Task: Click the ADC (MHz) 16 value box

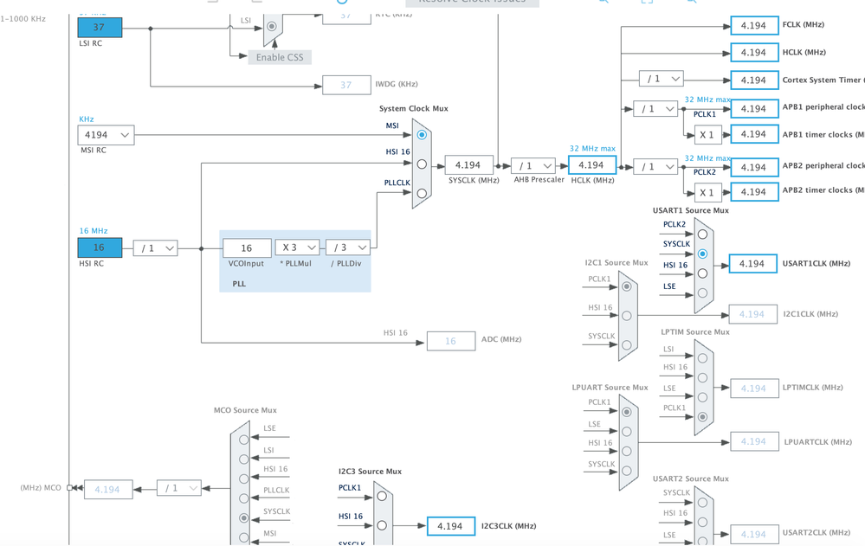Action: tap(451, 342)
